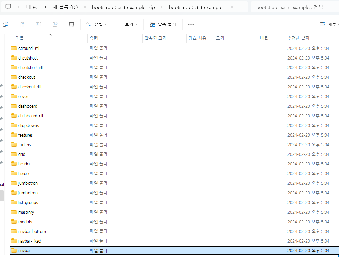This screenshot has width=339, height=257.
Task: Click the delete trash can icon
Action: tap(71, 24)
